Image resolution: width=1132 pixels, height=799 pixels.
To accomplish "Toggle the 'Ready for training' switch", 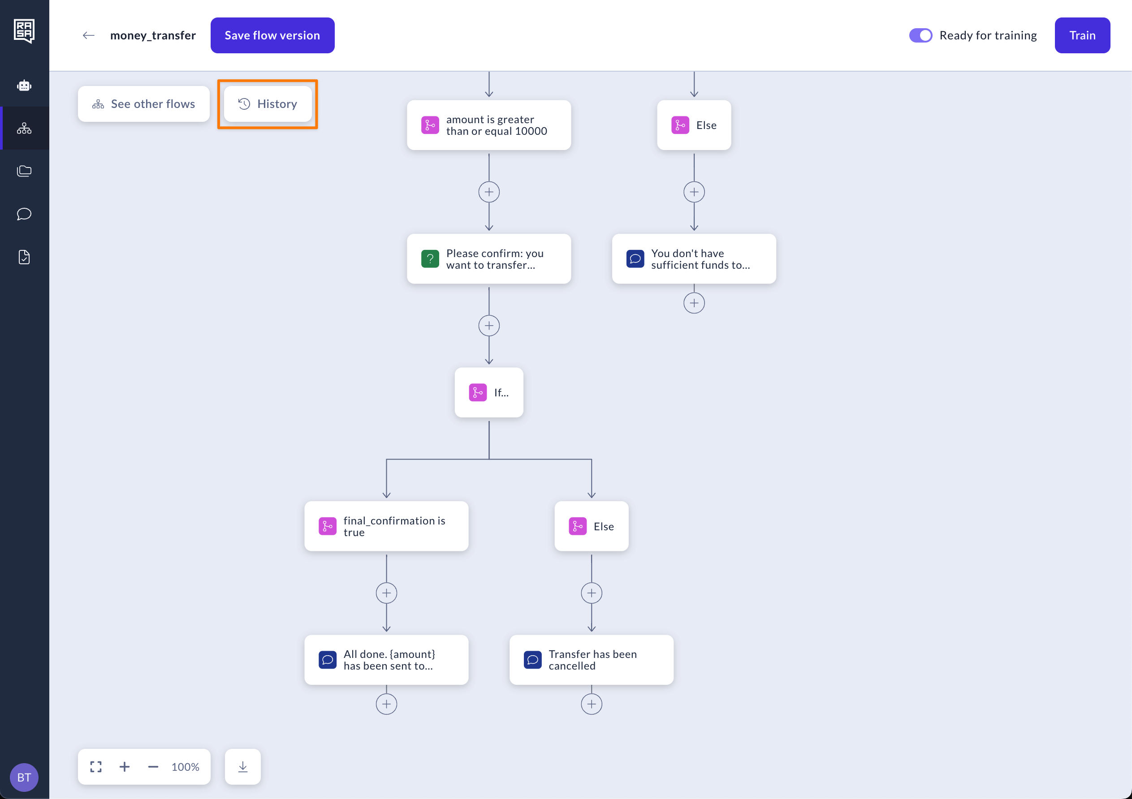I will point(919,34).
